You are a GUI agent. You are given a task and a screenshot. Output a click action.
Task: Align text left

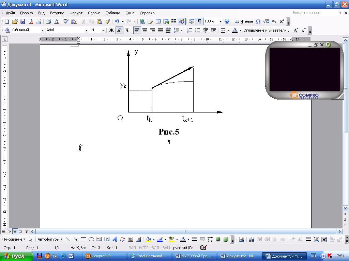[137, 30]
